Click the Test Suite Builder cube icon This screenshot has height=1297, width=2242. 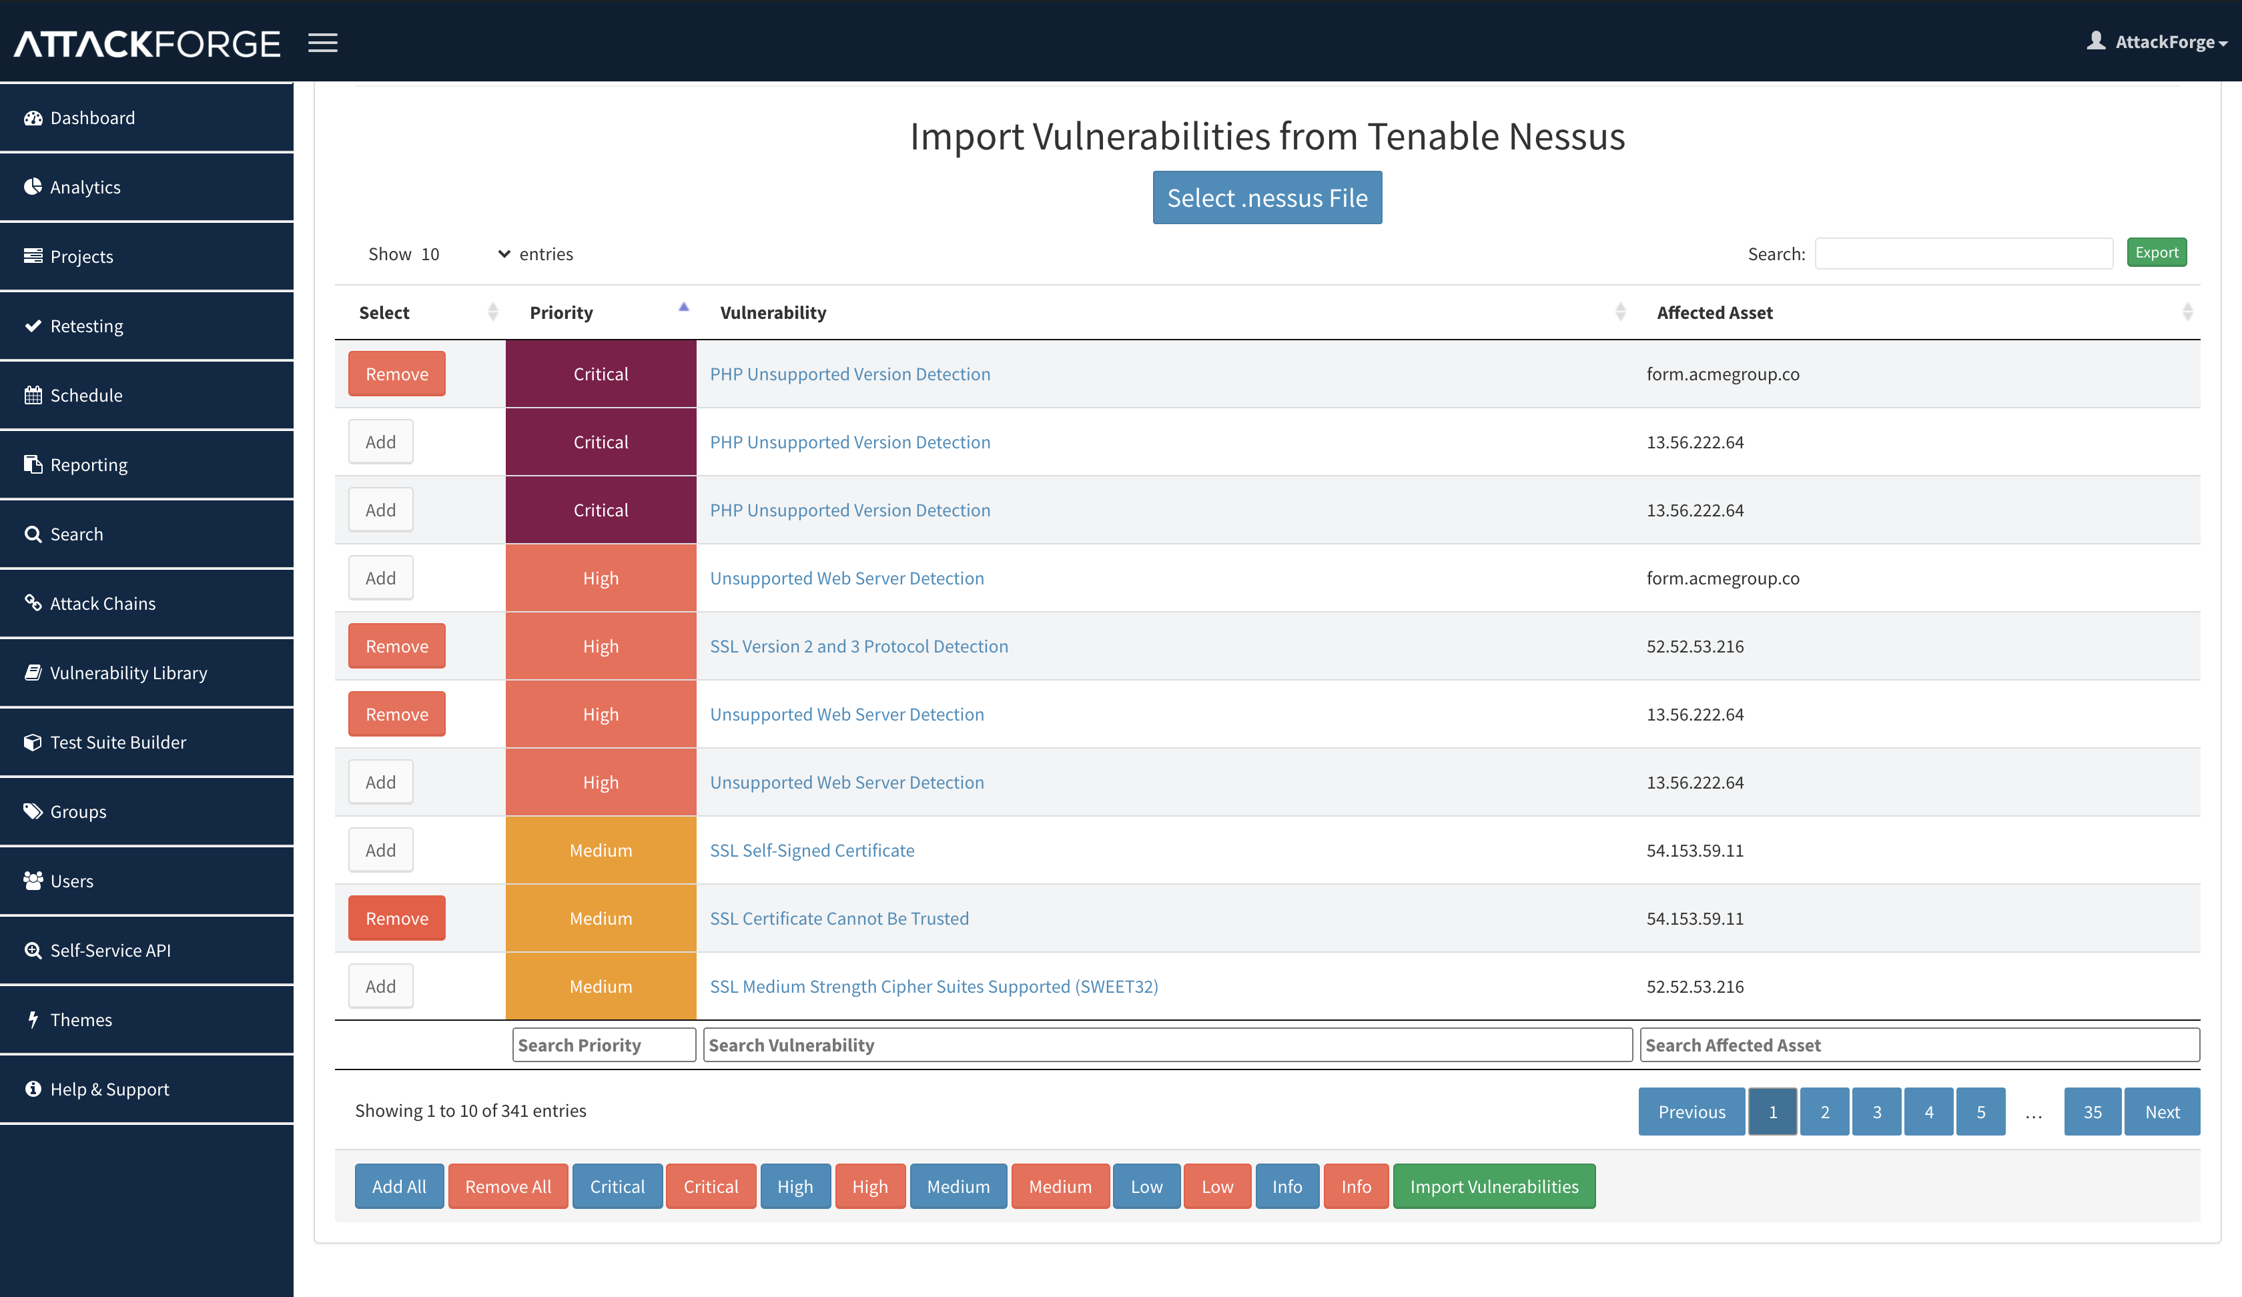[33, 742]
